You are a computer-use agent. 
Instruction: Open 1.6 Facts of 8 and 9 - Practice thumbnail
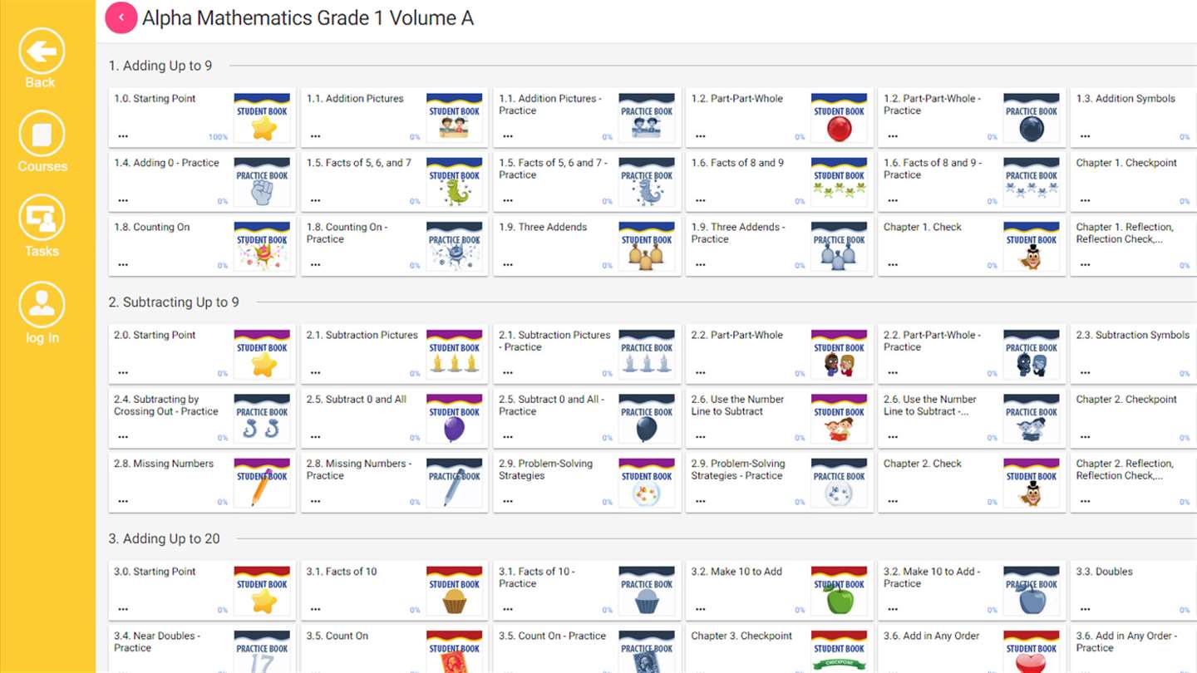point(1032,182)
